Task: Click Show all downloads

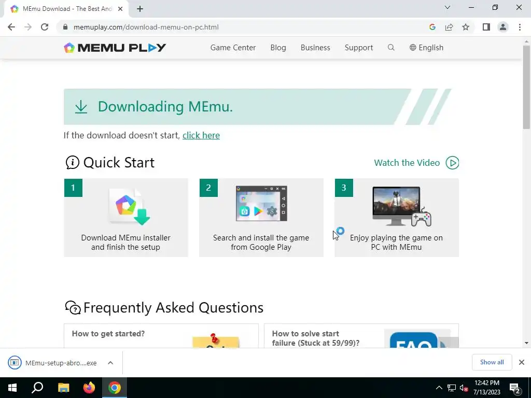Action: coord(492,362)
